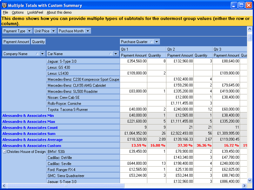The width and height of the screenshot is (254, 190).
Task: Click Payment Amount header under Qtr 1
Action: click(134, 55)
